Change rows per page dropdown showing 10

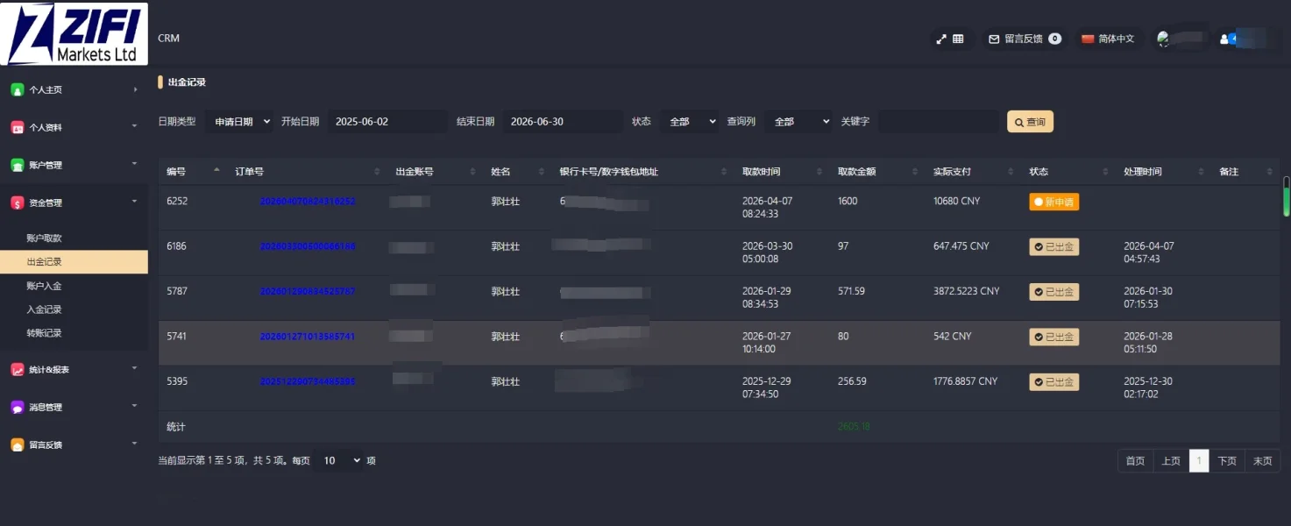pos(339,460)
